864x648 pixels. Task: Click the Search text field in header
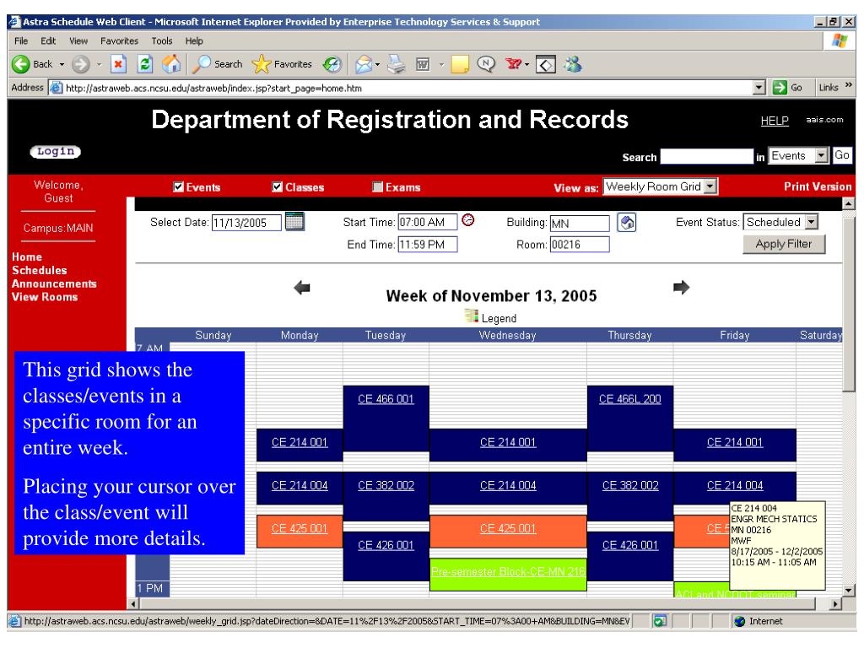point(706,156)
